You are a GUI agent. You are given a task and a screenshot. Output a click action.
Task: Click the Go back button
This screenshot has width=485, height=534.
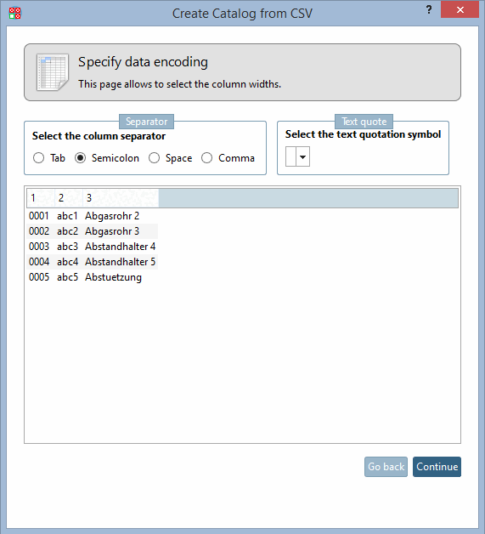[x=386, y=467]
